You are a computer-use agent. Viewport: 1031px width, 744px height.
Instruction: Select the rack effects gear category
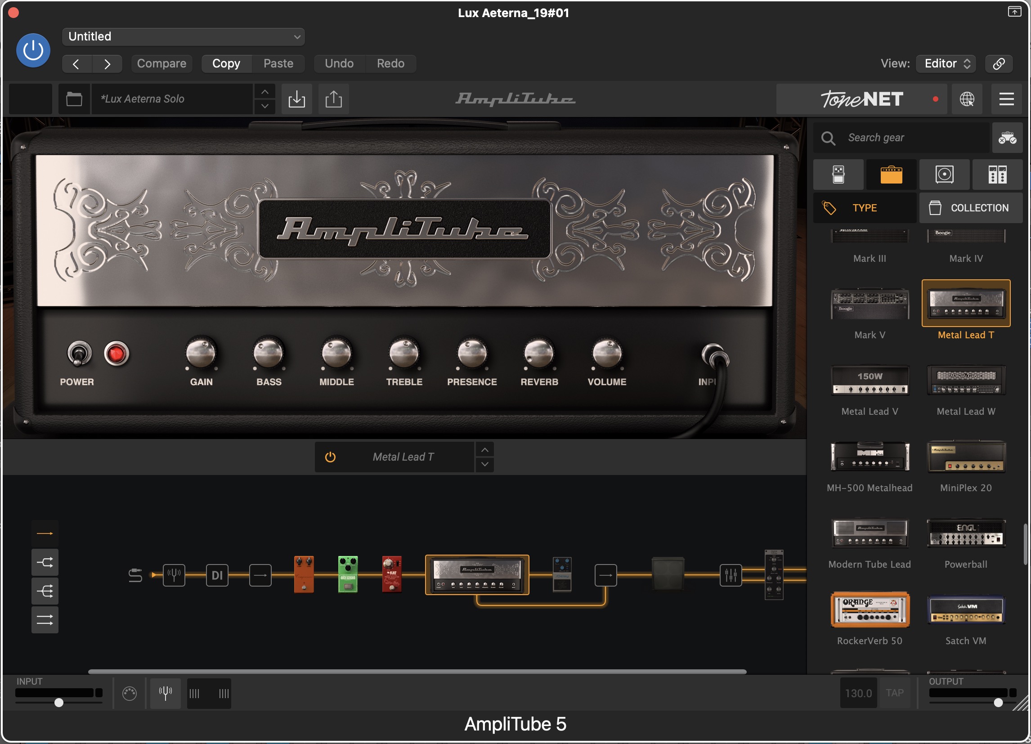pos(997,175)
